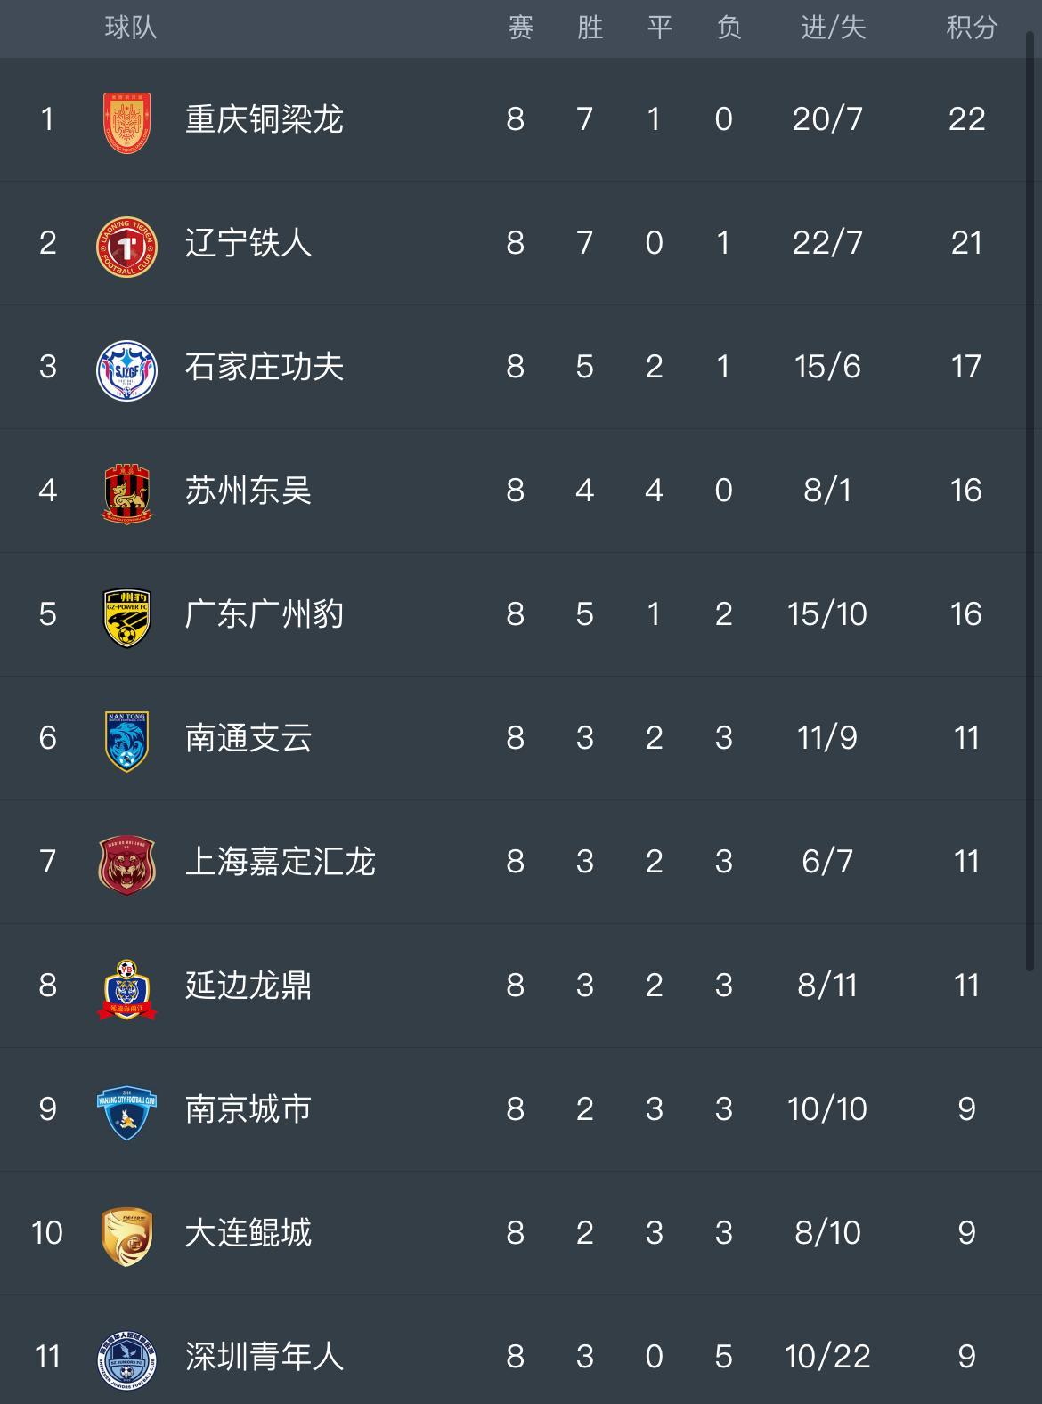
Task: Select the 广东广州豹 yellow-black logo
Action: coord(126,614)
